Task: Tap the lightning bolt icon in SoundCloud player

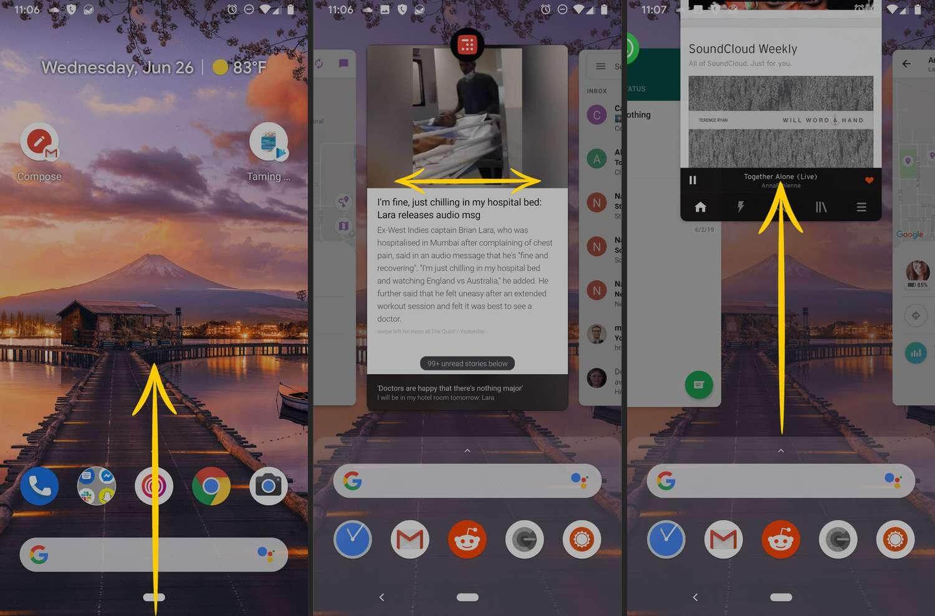Action: 741,206
